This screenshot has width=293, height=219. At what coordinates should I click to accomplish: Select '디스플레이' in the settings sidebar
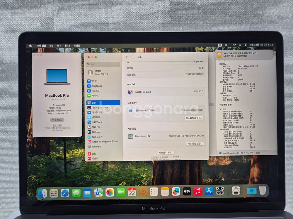coord(103,112)
